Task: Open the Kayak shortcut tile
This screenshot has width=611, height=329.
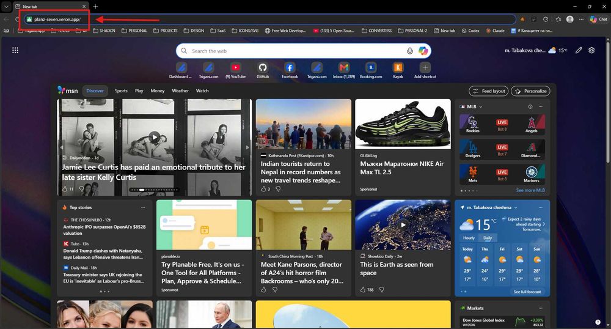Action: pos(398,70)
